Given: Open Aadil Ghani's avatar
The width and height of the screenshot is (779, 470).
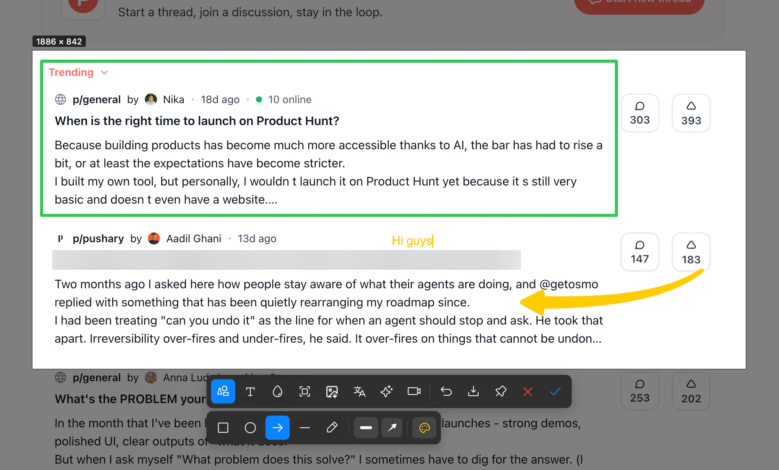Looking at the screenshot, I should [x=154, y=238].
